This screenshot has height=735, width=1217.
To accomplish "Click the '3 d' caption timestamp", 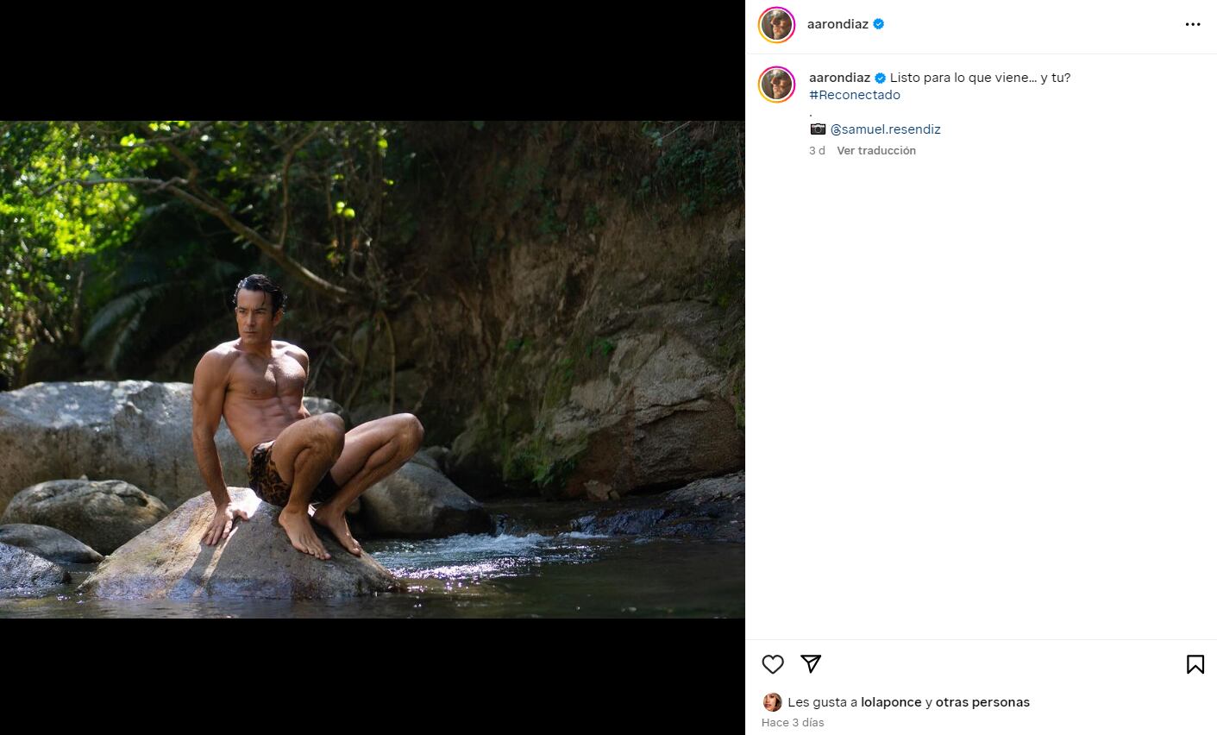I will pyautogui.click(x=817, y=150).
